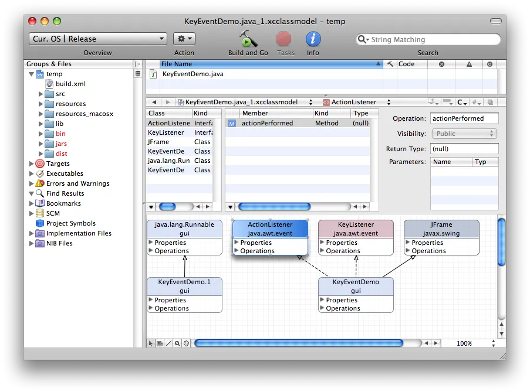Open the Cur. OS | Release overview dropdown

[x=98, y=39]
